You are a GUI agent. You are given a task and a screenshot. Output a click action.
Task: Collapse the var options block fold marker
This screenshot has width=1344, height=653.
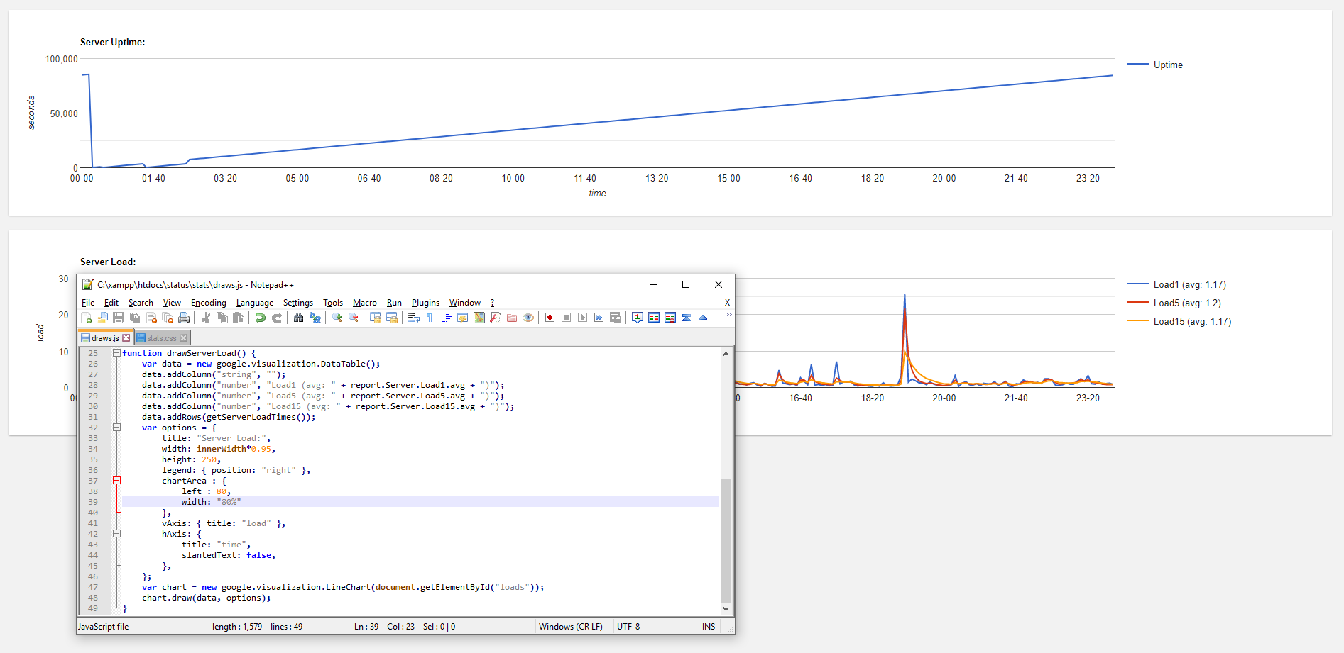(x=116, y=428)
